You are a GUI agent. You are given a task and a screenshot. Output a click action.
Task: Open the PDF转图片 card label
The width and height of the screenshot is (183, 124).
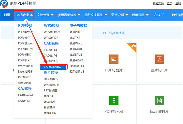pyautogui.click(x=114, y=70)
